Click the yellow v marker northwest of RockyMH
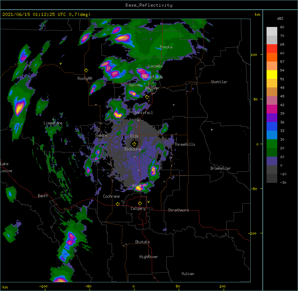The image size is (298, 291). (x=60, y=64)
